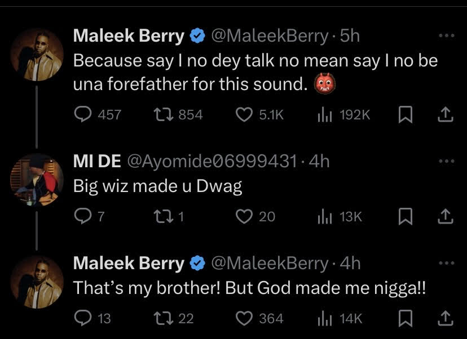The width and height of the screenshot is (467, 339).
Task: Open Maleek Berry's avatar on the top tweet
Action: (x=37, y=54)
